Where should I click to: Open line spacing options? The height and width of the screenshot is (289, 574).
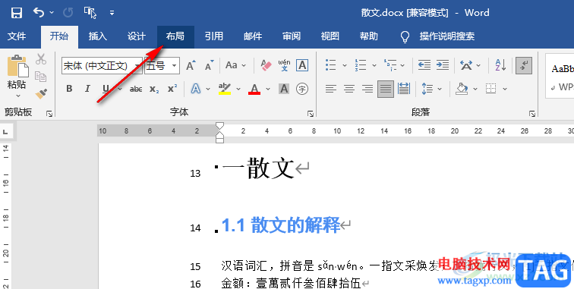click(x=427, y=89)
